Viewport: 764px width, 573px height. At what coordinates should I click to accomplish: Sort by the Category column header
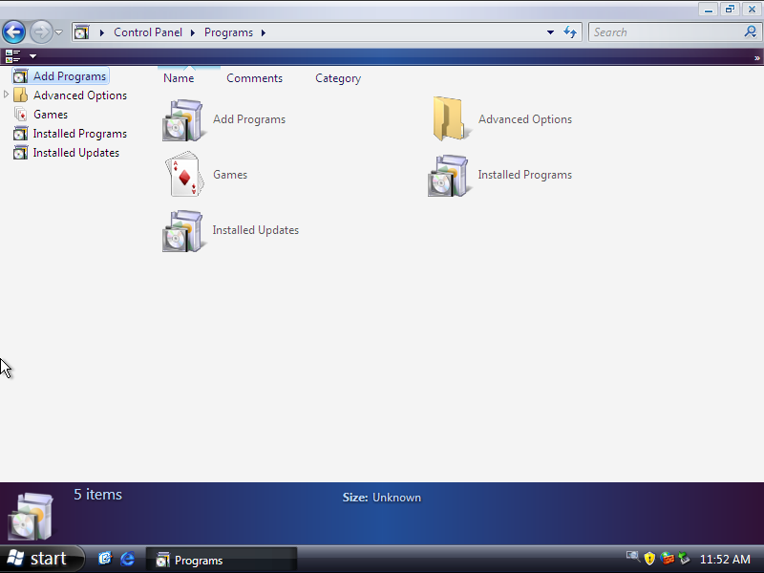click(338, 78)
